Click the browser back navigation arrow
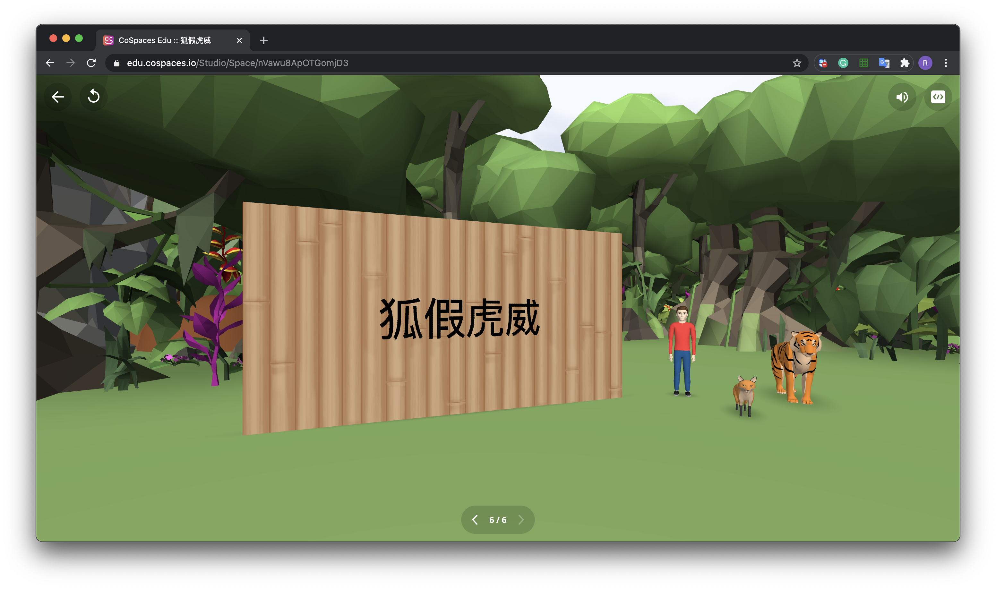Viewport: 996px width, 589px height. 50,63
